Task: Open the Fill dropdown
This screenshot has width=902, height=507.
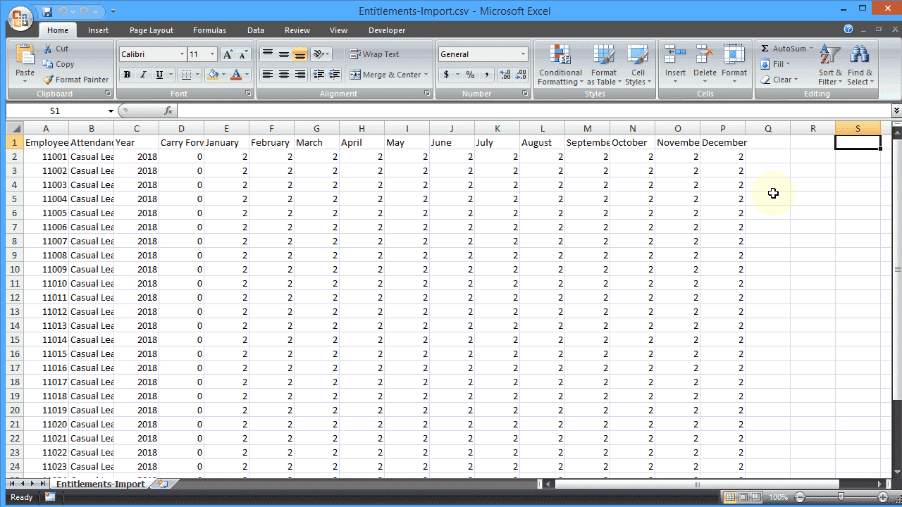Action: click(775, 64)
